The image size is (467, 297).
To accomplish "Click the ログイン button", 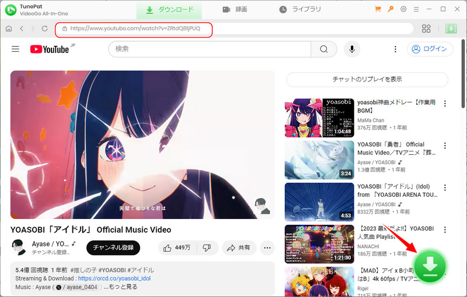I will (x=430, y=49).
